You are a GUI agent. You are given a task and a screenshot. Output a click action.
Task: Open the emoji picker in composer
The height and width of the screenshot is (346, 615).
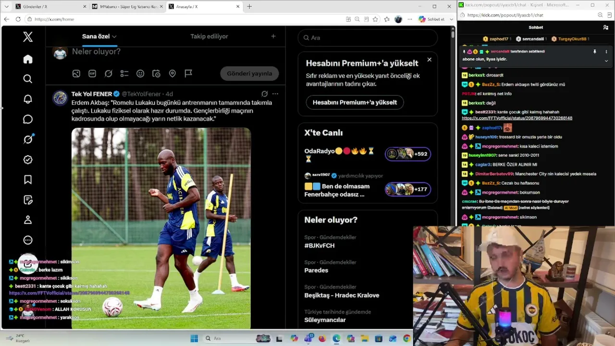point(140,74)
